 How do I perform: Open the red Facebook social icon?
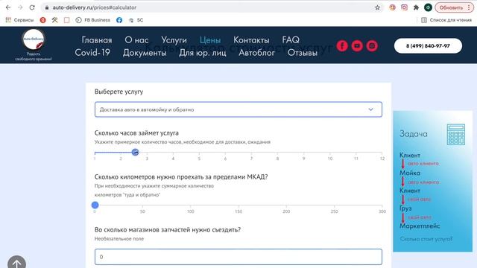click(x=342, y=46)
